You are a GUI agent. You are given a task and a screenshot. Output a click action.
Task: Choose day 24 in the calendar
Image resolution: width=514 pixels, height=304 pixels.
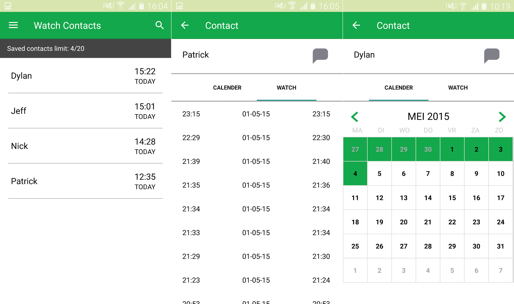(501, 222)
